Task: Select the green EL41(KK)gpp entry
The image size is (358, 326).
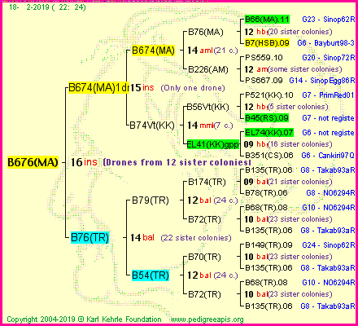Action: (x=213, y=144)
